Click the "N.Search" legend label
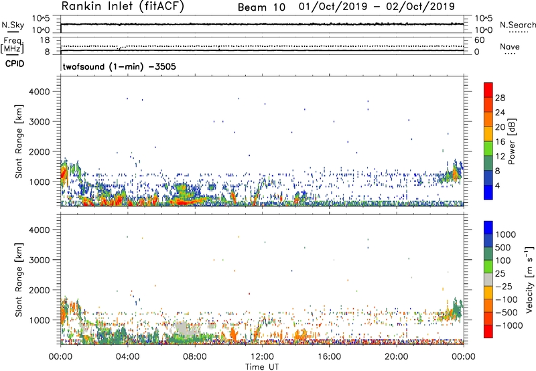The image size is (536, 371). click(x=517, y=25)
